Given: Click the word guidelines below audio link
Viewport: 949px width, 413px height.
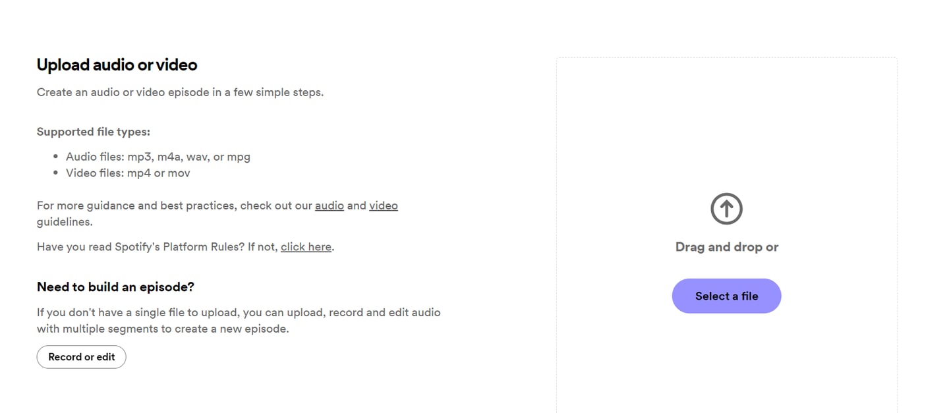Looking at the screenshot, I should 65,222.
